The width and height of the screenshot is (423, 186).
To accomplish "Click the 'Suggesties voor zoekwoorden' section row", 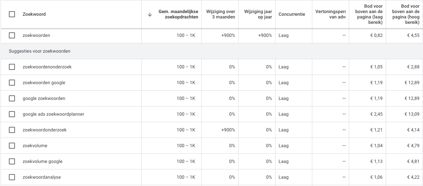I will [40, 51].
